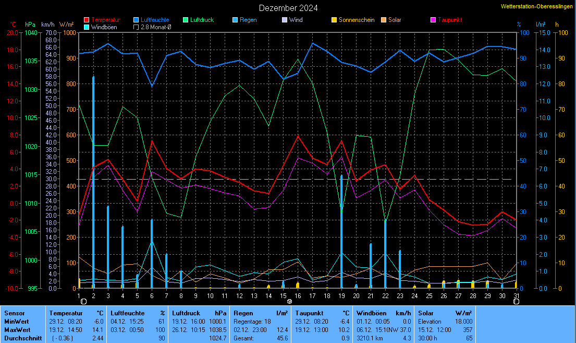Click the moon phase icon under day 1
Viewport: 576px width, 343px height.
tap(83, 301)
